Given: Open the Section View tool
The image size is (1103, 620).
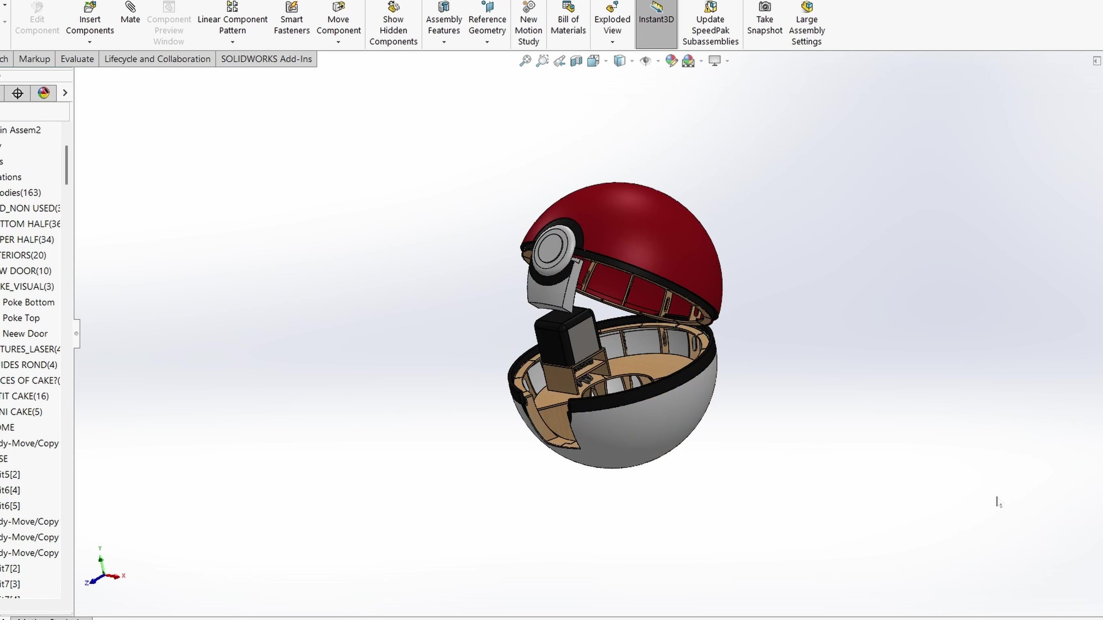Looking at the screenshot, I should tap(576, 61).
